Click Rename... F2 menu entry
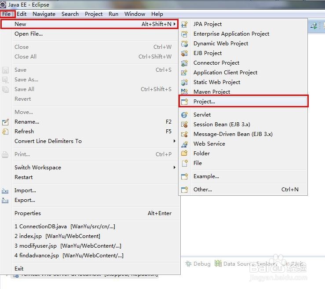Viewport: 325px width, 289px height. click(89, 122)
